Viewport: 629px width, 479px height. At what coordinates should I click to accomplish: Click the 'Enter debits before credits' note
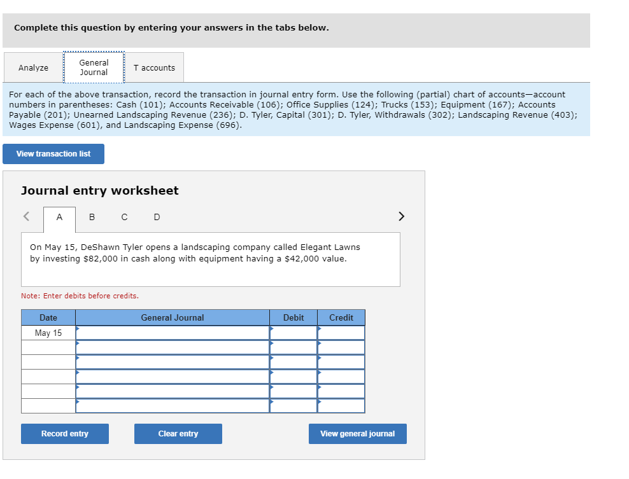pyautogui.click(x=80, y=296)
